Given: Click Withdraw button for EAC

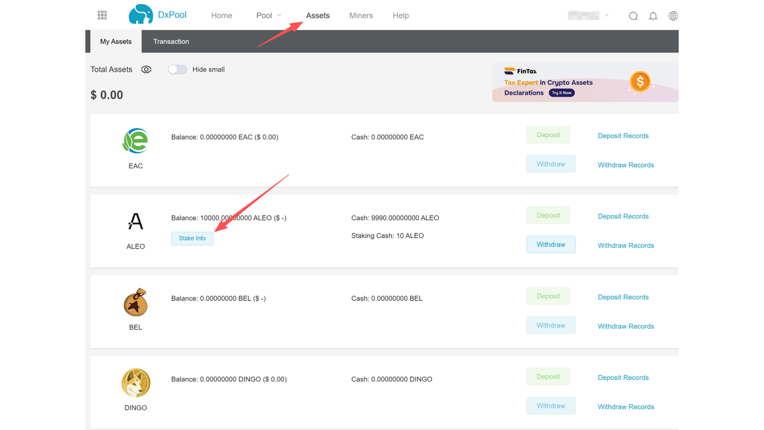Looking at the screenshot, I should coord(551,164).
